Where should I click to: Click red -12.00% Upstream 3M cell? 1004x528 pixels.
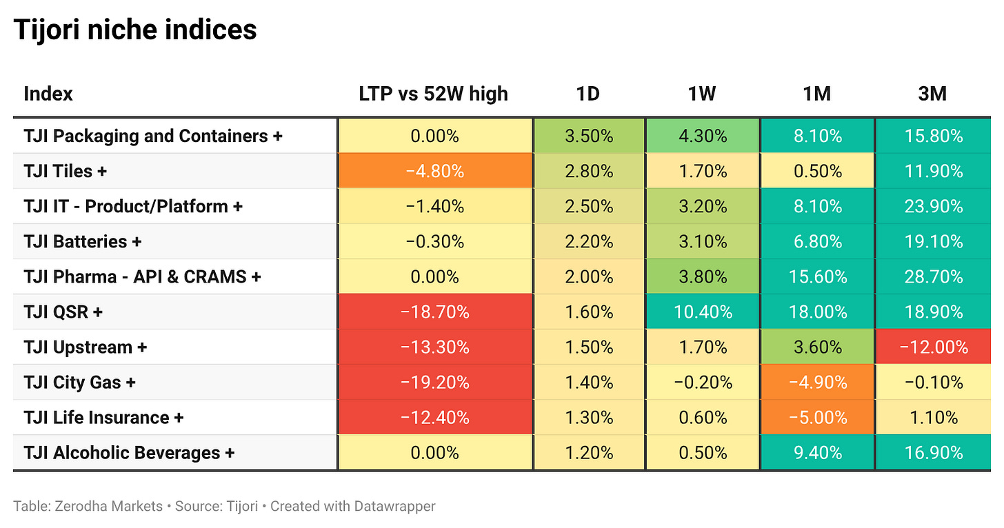pos(933,347)
